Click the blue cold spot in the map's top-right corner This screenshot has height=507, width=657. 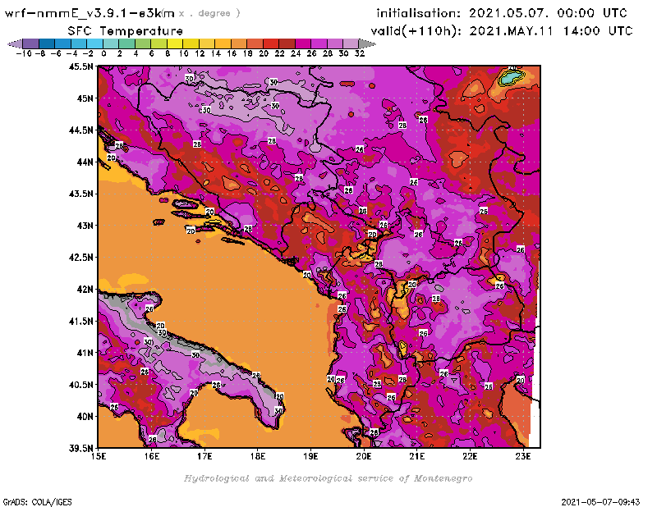click(x=511, y=77)
